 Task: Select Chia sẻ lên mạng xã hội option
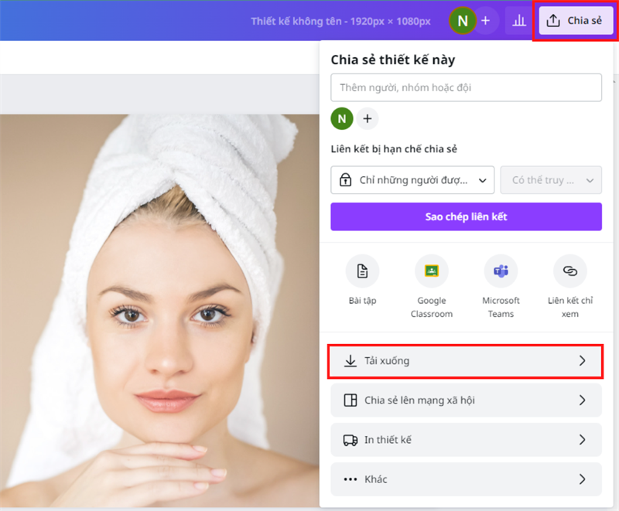click(466, 400)
